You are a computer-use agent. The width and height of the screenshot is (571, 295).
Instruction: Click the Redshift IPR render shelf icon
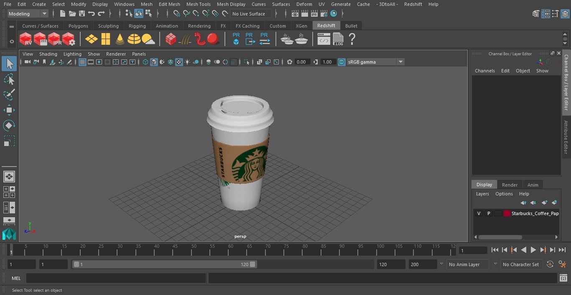[54, 39]
